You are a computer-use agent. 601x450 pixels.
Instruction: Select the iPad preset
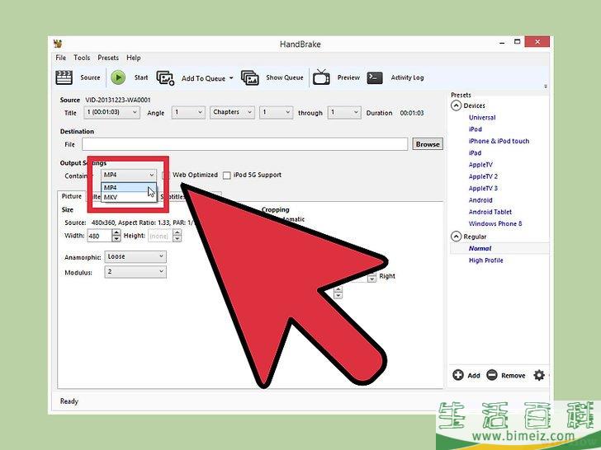(475, 153)
